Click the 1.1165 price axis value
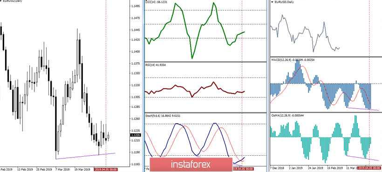 [x=135, y=165]
